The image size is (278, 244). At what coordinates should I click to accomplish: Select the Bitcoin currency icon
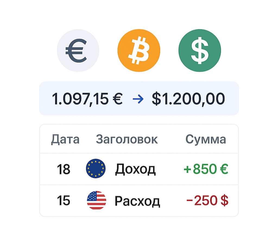139,50
